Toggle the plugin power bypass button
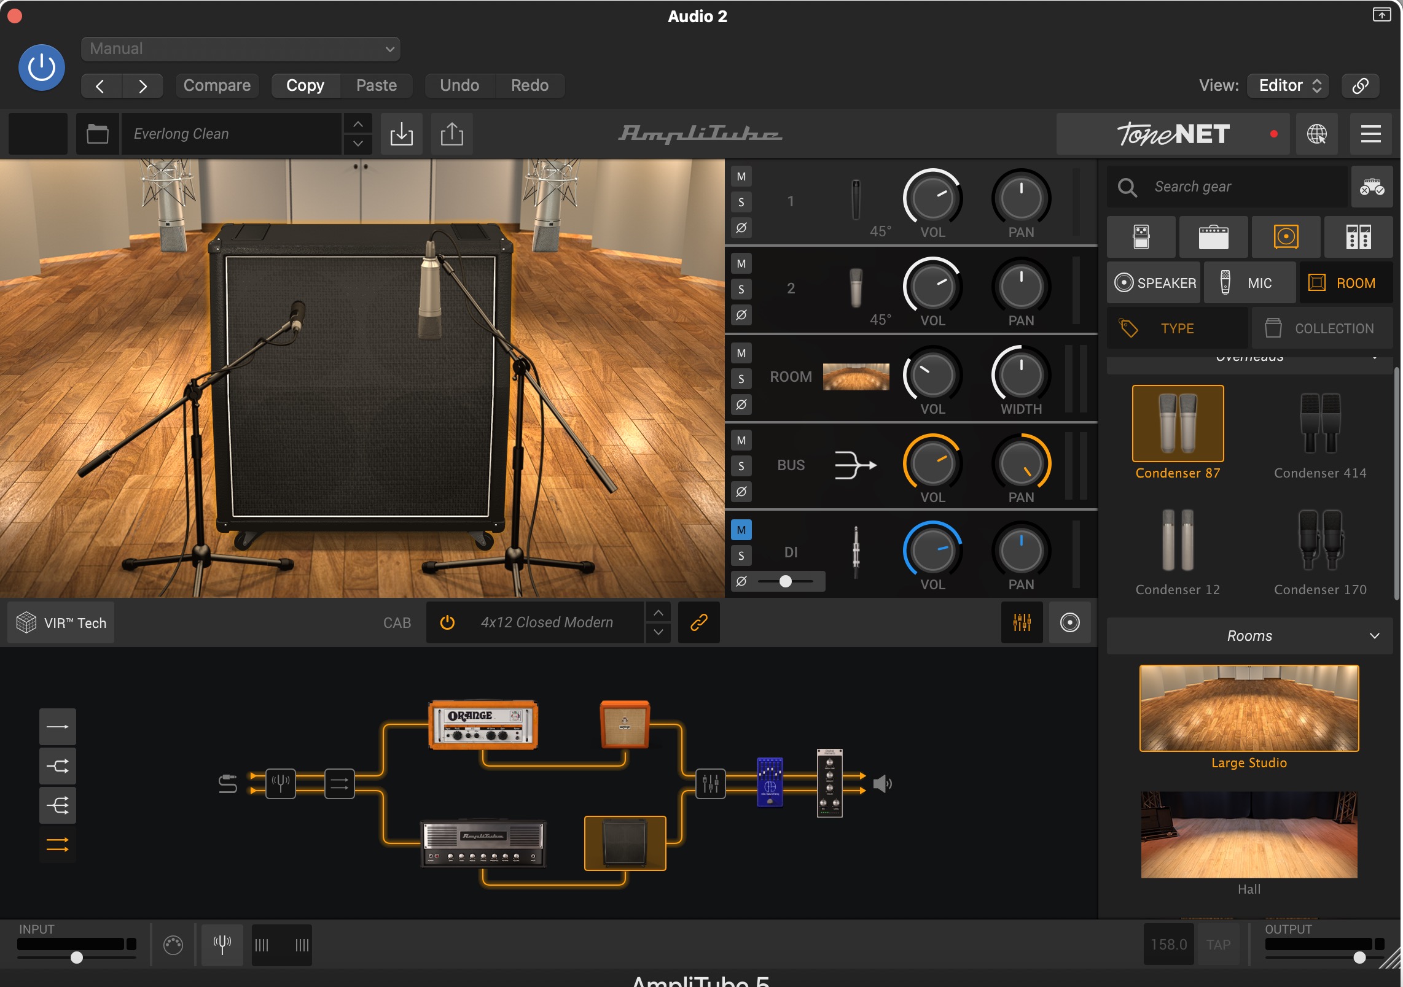Screen dimensions: 1403x987 click(x=42, y=68)
